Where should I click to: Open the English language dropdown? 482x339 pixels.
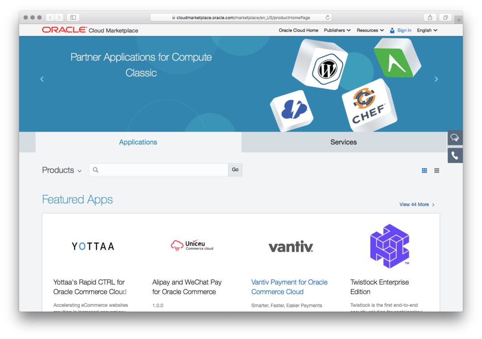(x=427, y=30)
